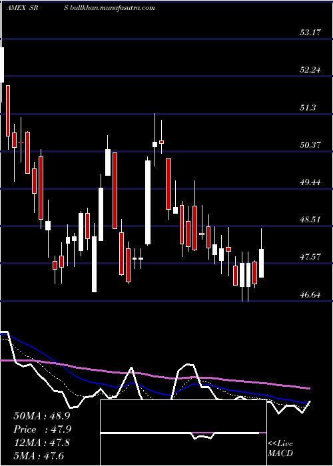This screenshot has width=333, height=466.
Task: Click the 50MA : 48.9 readout
Action: [41, 416]
